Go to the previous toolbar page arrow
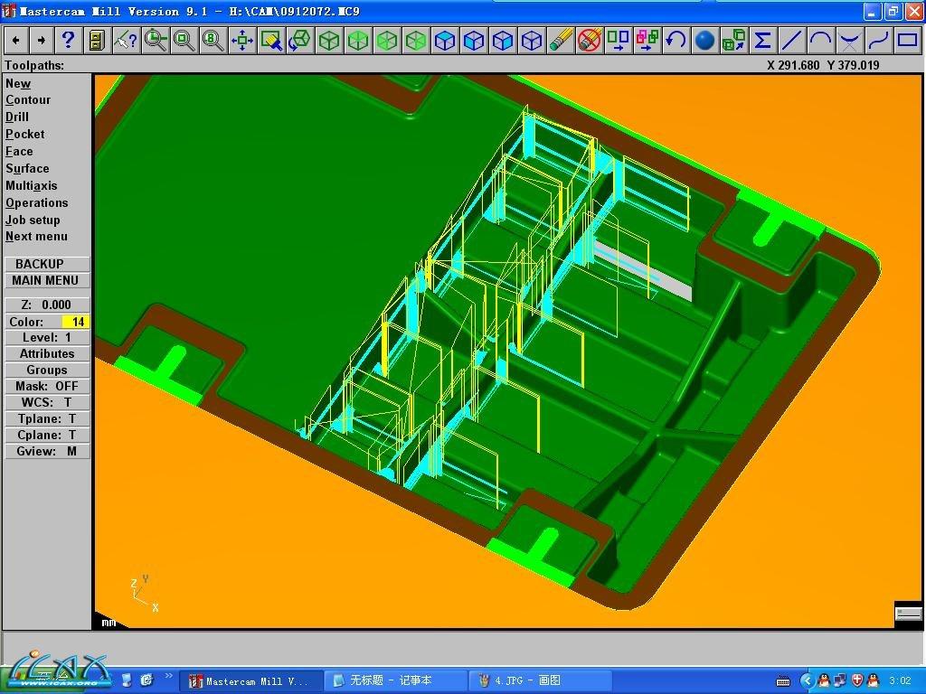 click(x=16, y=41)
